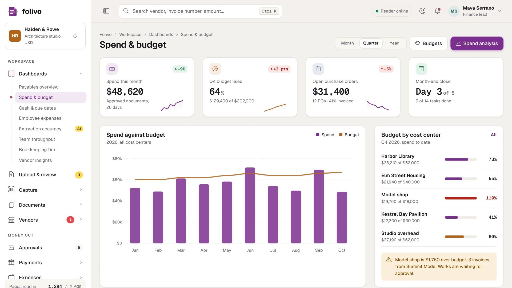The width and height of the screenshot is (512, 288).
Task: Expand the Documents menu chevron
Action: (81, 205)
